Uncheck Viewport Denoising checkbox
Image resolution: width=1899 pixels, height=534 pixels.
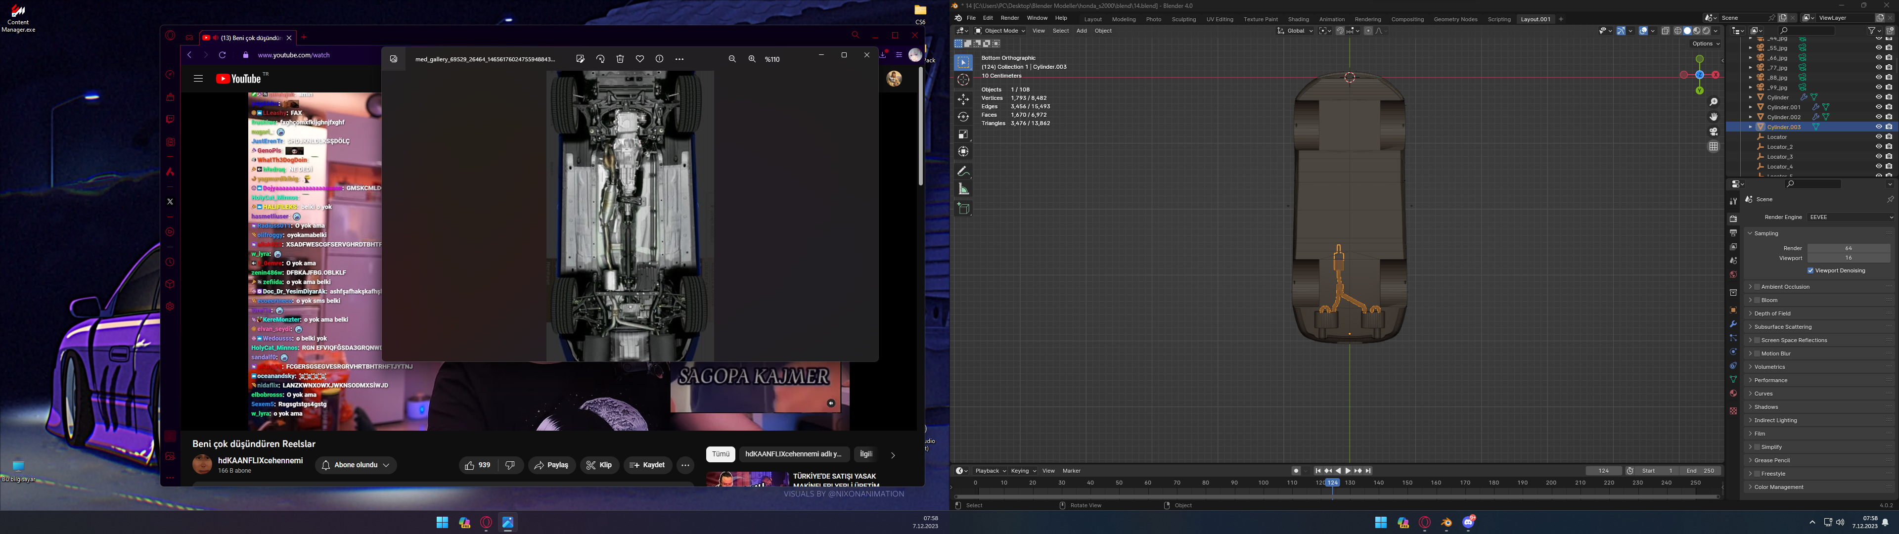pyautogui.click(x=1810, y=270)
